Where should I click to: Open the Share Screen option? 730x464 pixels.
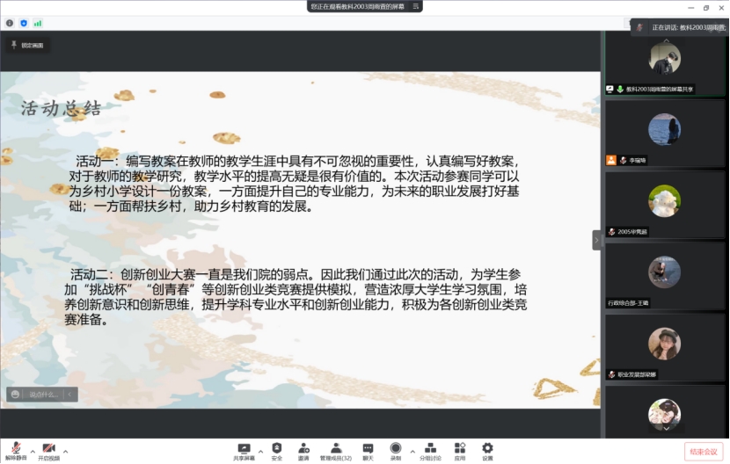tap(244, 450)
